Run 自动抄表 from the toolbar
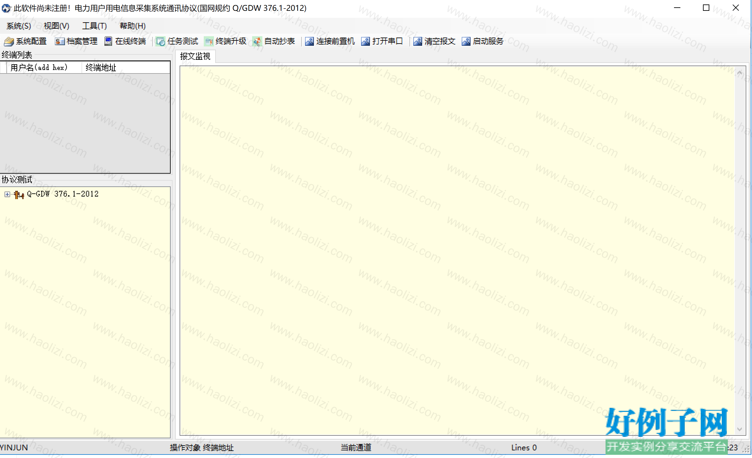The width and height of the screenshot is (752, 458). click(280, 41)
